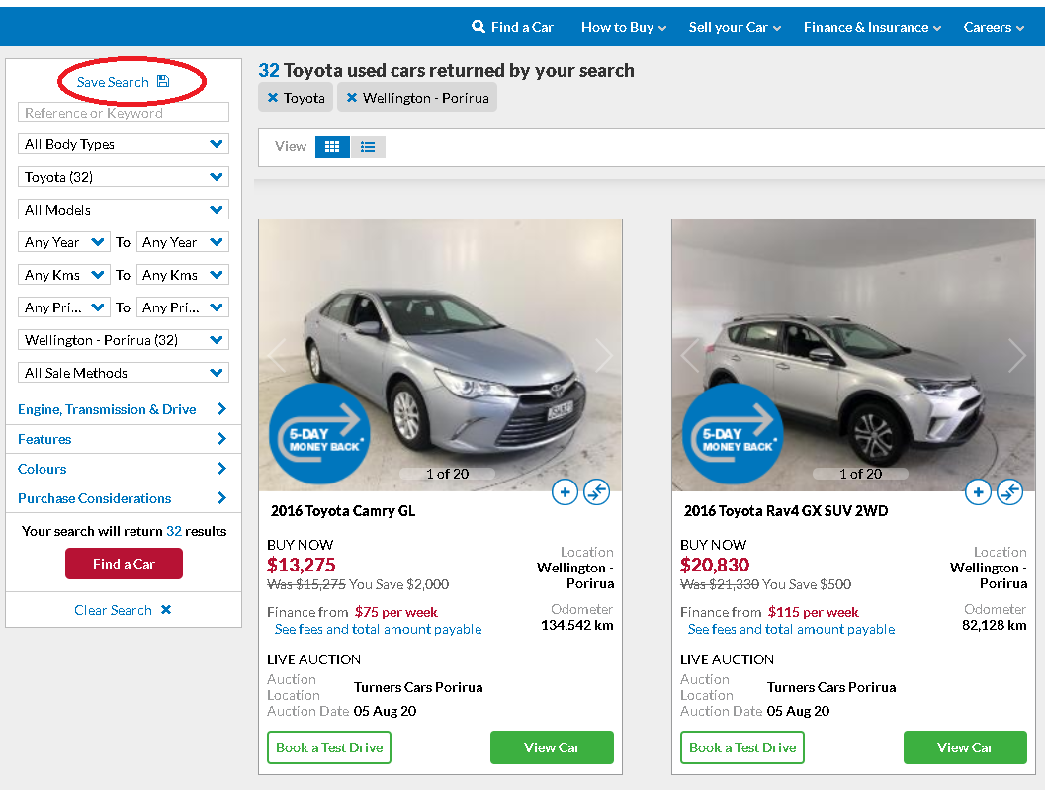This screenshot has width=1045, height=790.
Task: Expand Engine, Transmission & Drive section
Action: tap(124, 409)
